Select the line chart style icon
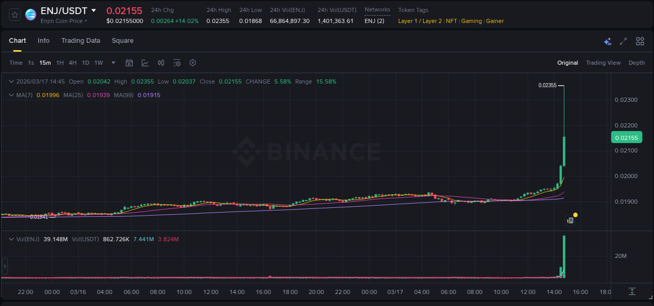Image resolution: width=654 pixels, height=306 pixels. pos(145,62)
